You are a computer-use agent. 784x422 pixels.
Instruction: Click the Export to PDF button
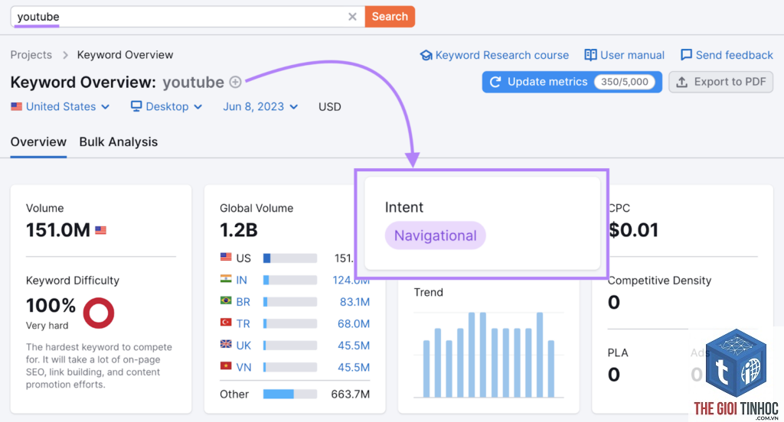(x=721, y=82)
